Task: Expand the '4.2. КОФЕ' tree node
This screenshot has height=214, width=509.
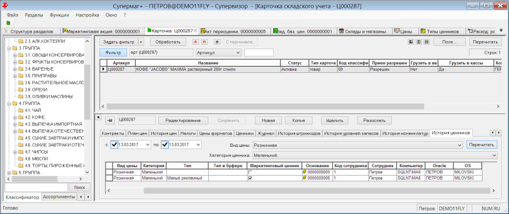Action: click(x=15, y=117)
